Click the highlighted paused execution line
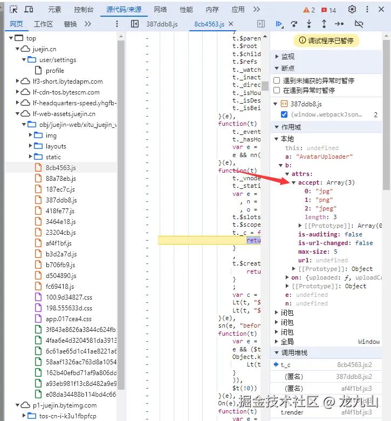 209,240
